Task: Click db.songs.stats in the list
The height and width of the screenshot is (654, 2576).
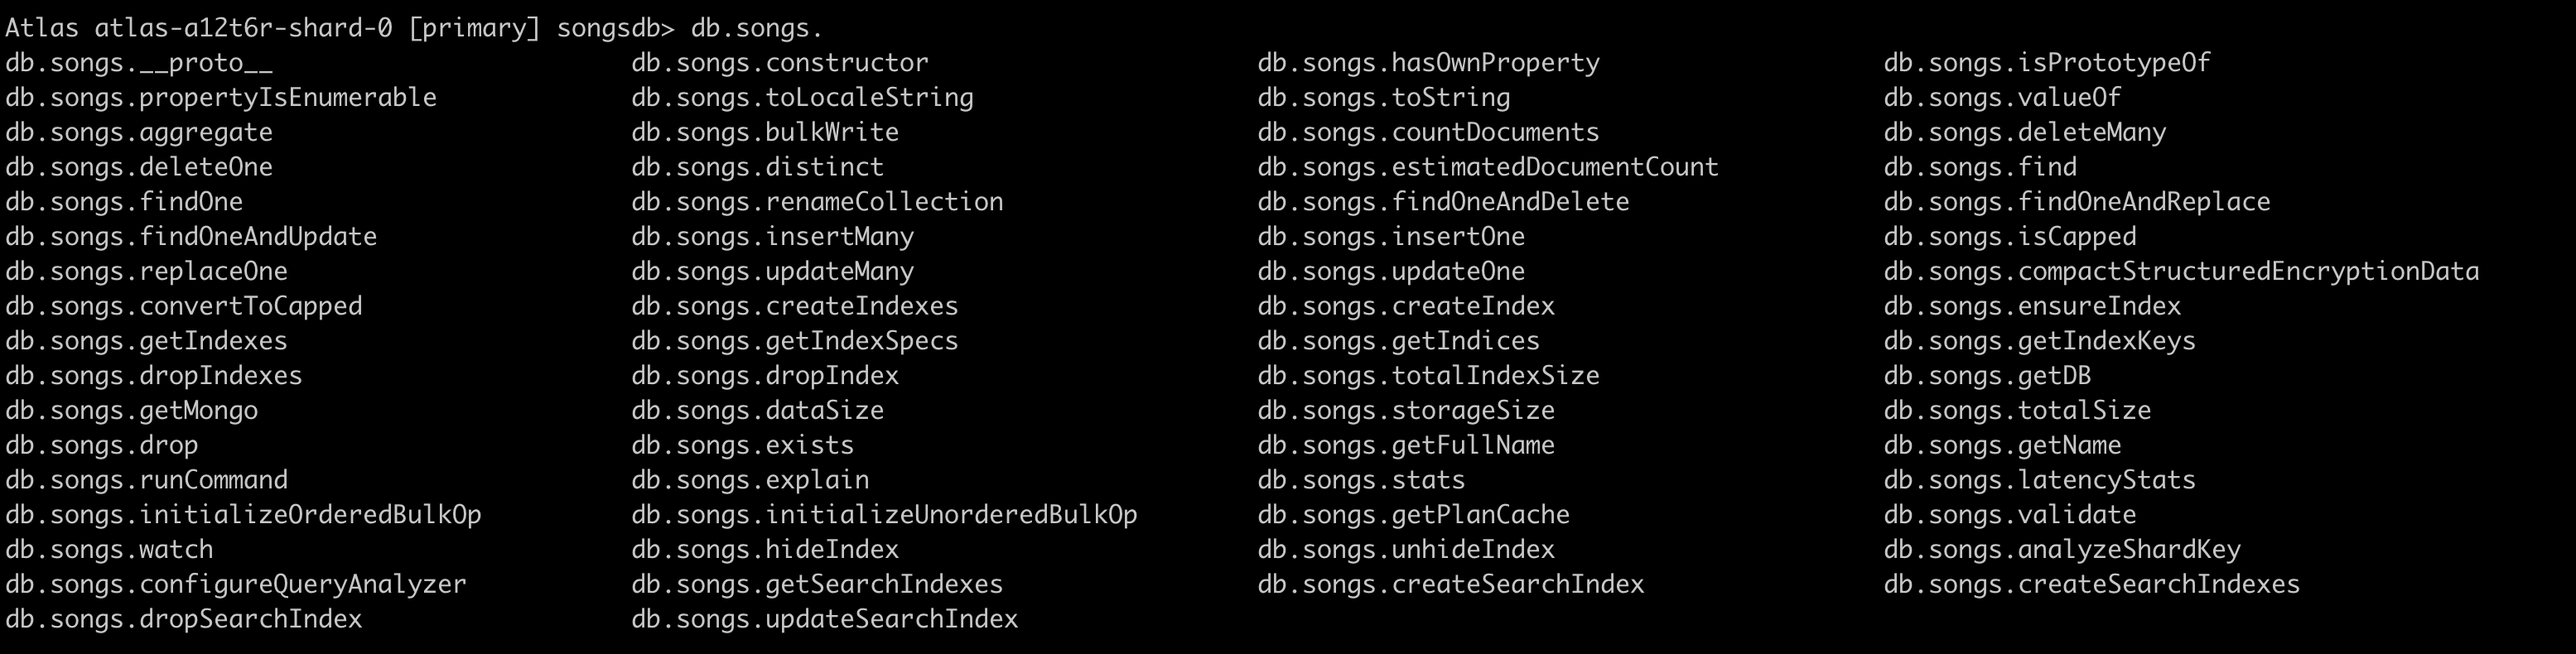Action: pos(1361,480)
